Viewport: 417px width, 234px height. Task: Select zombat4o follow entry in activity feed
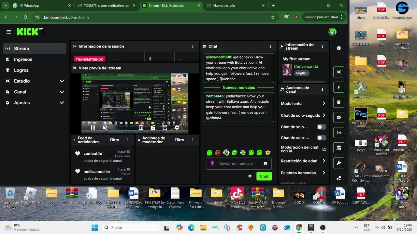[102, 156]
